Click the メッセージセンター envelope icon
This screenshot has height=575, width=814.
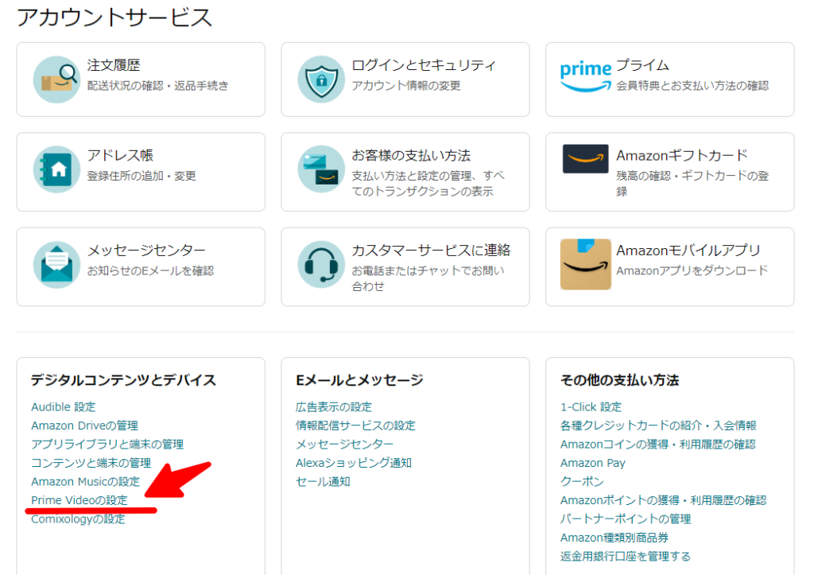pyautogui.click(x=56, y=265)
